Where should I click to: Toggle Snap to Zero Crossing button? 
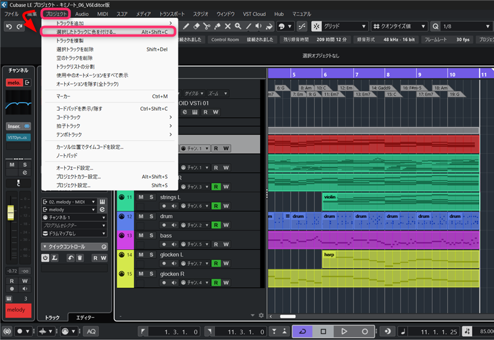click(302, 27)
